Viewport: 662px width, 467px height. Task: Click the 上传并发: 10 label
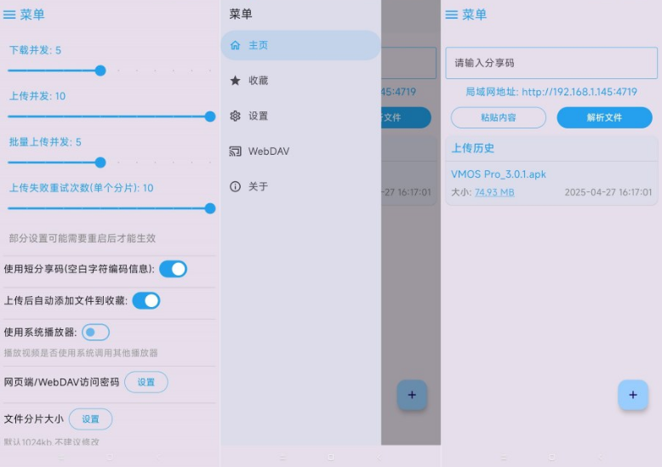pyautogui.click(x=37, y=96)
